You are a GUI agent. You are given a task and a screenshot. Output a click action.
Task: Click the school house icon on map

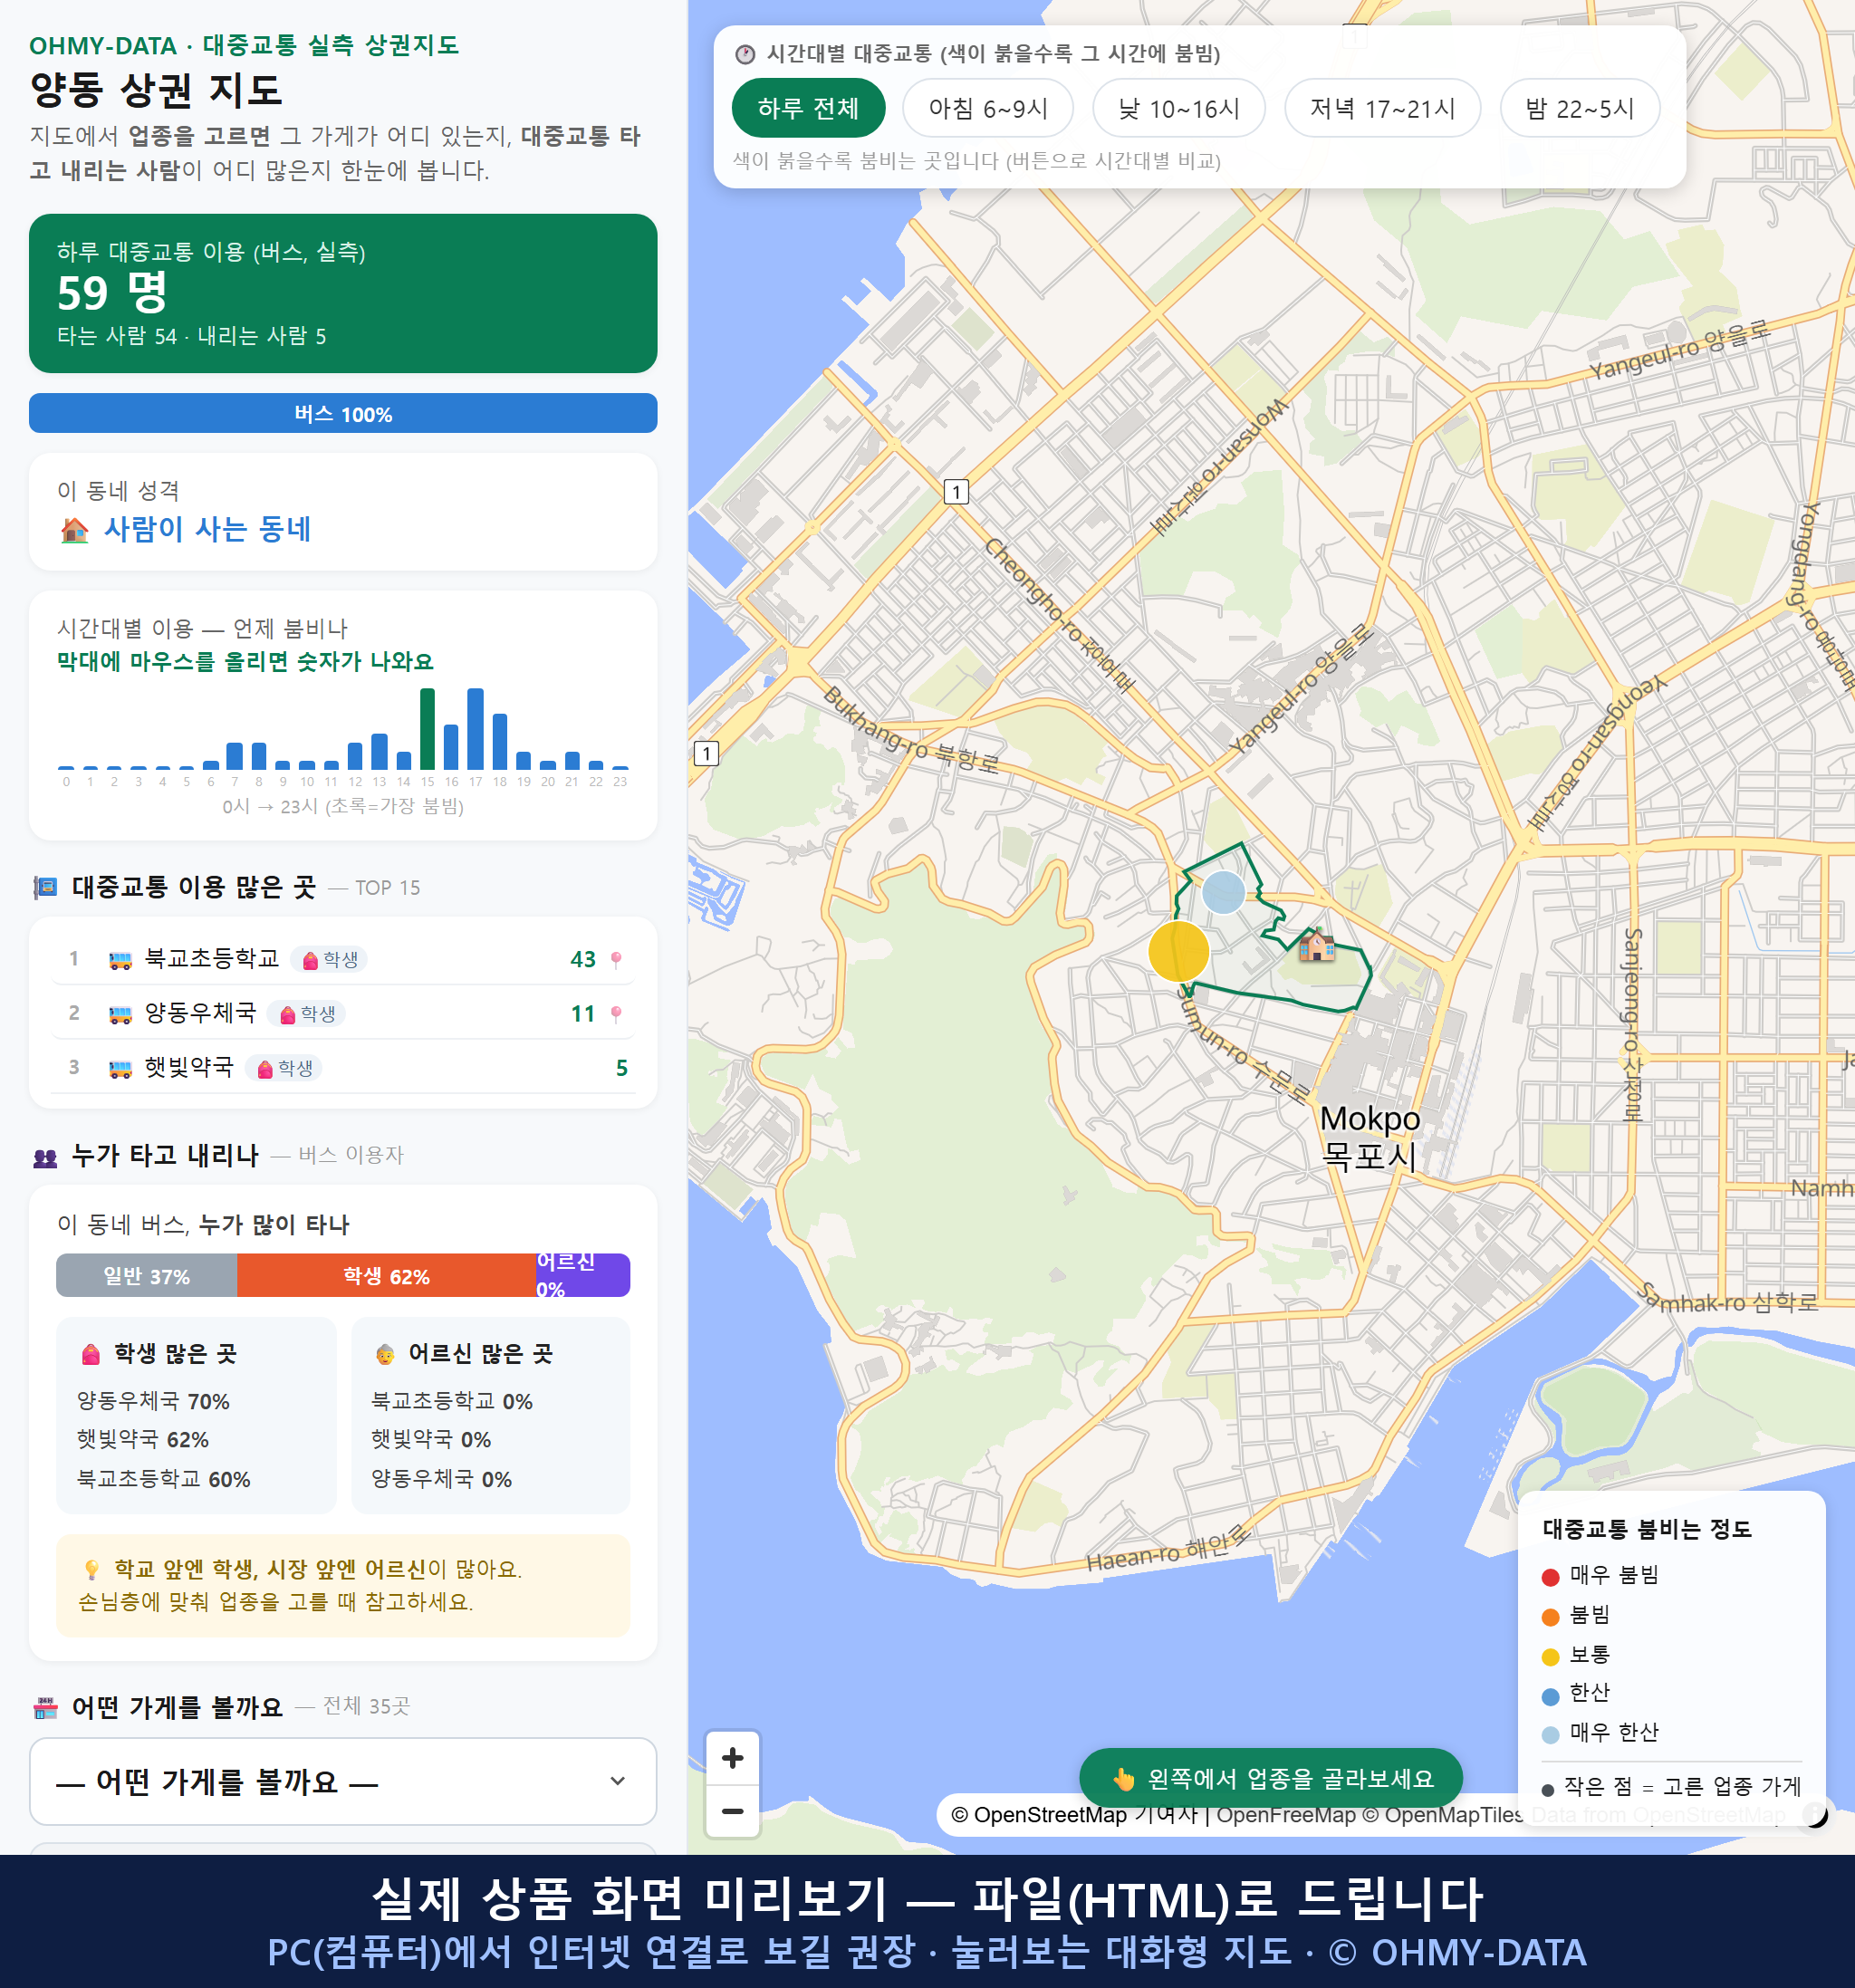[x=1316, y=944]
